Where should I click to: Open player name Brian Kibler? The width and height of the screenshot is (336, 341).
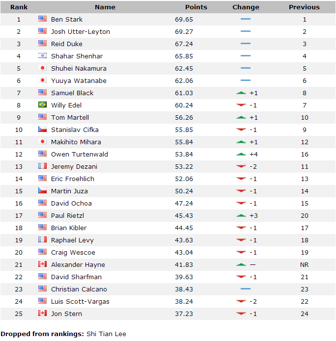[69, 228]
